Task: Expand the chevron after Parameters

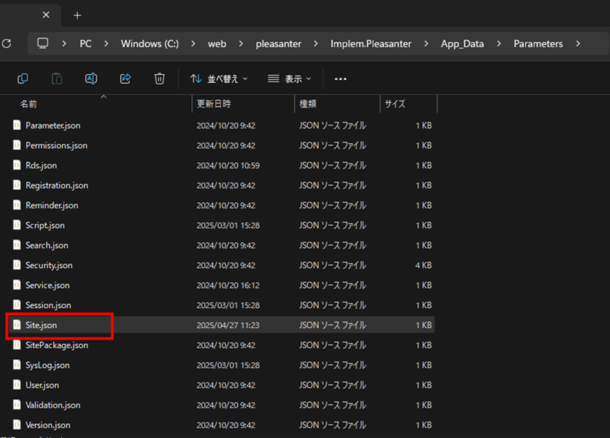Action: (578, 44)
